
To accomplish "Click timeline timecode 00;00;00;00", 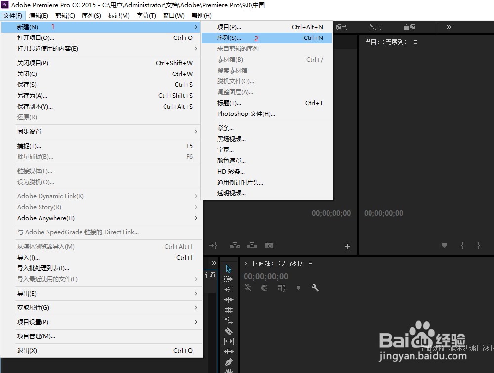I will click(x=266, y=276).
